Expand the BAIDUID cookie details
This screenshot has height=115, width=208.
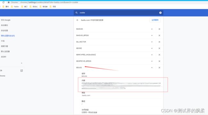tap(152, 29)
